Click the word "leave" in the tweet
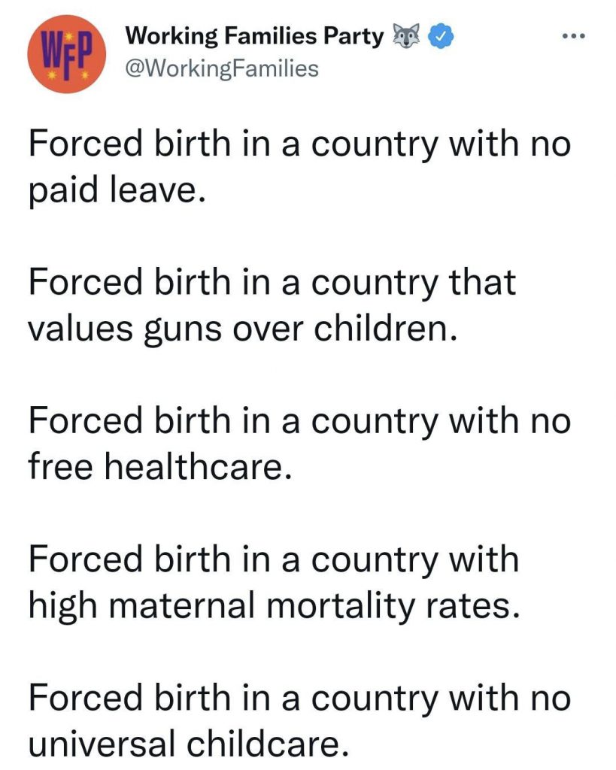Image resolution: width=616 pixels, height=770 pixels. click(152, 190)
